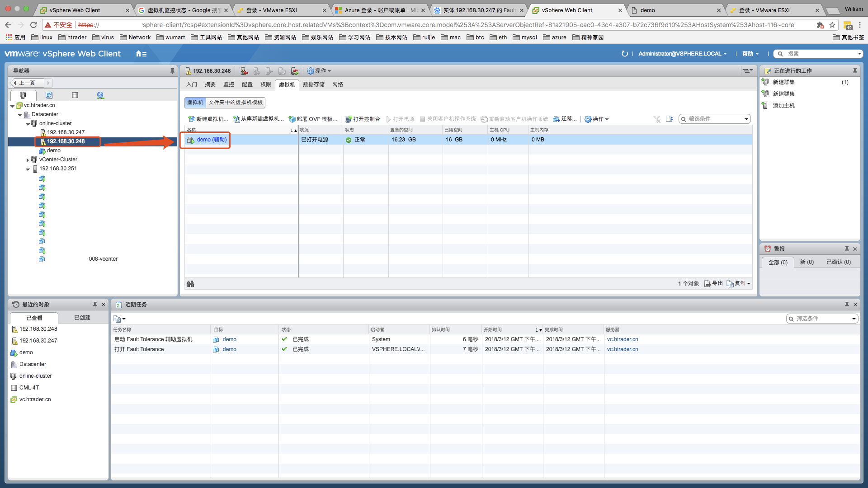Image resolution: width=868 pixels, height=488 pixels.
Task: Open the 复制 copy dropdown below VM list
Action: 739,284
